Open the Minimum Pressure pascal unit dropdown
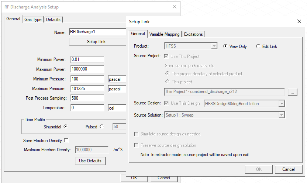Viewport: 307px width, 183px height. [117, 79]
